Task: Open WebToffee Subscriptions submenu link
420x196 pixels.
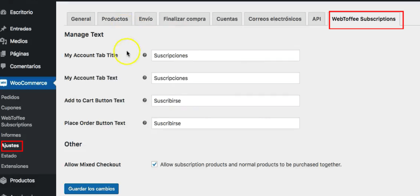Action: coord(16,121)
